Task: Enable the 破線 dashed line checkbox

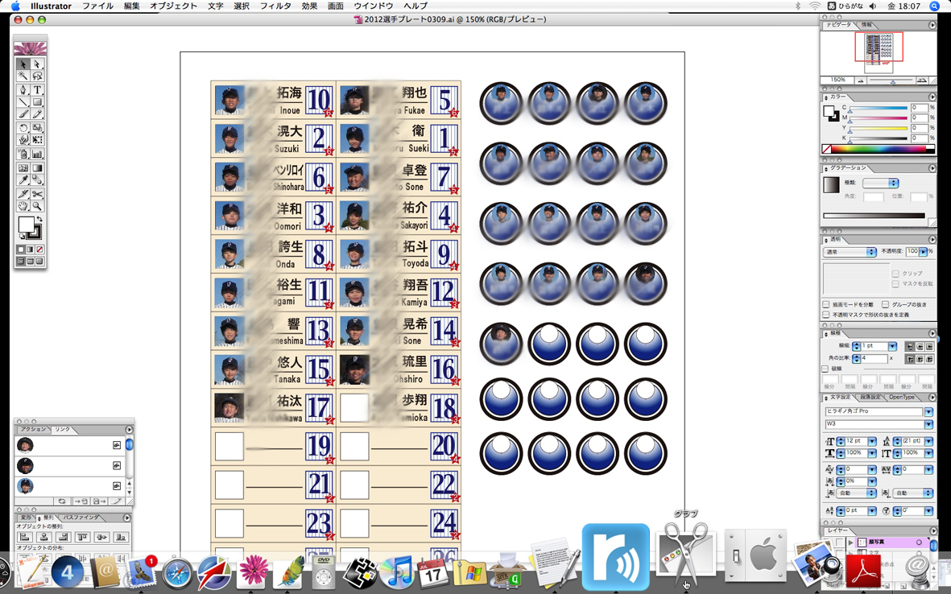Action: [x=825, y=368]
